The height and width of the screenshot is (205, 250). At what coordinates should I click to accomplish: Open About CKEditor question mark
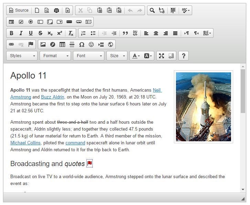pos(184,56)
